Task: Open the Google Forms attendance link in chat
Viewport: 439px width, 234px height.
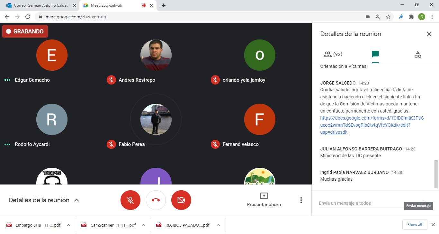Action: click(372, 125)
